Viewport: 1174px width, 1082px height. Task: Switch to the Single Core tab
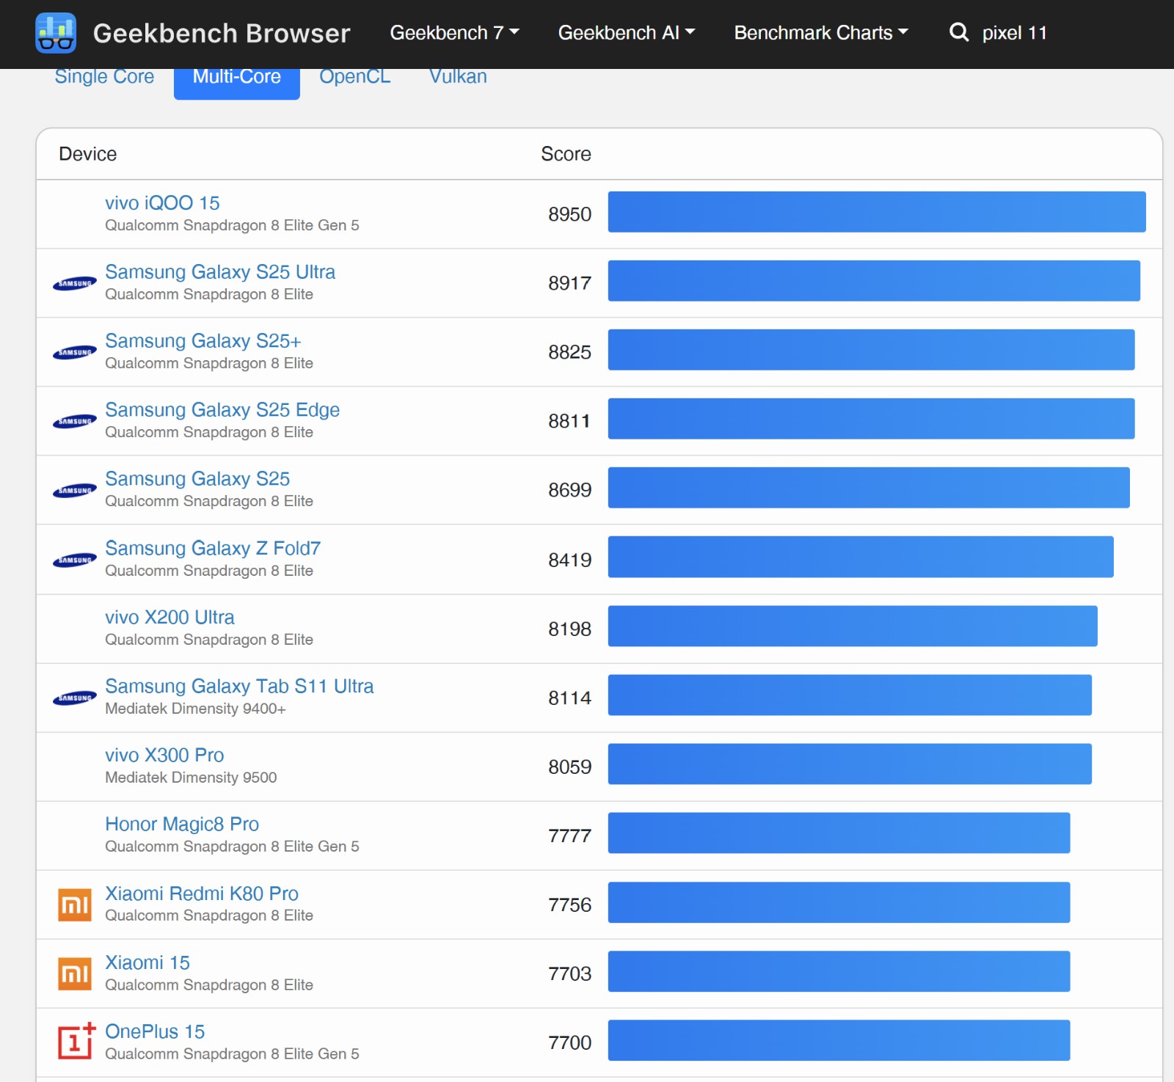point(104,77)
